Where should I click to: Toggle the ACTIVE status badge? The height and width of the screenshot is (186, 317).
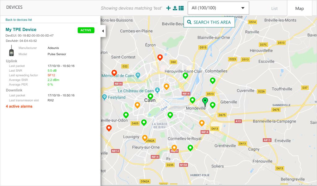click(x=86, y=30)
